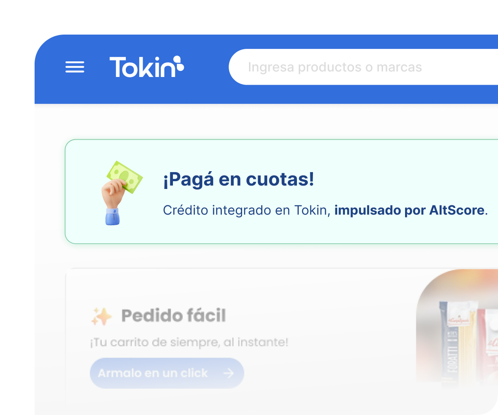Viewport: 498px width, 415px height.
Task: Click the Tokin logo
Action: click(147, 67)
